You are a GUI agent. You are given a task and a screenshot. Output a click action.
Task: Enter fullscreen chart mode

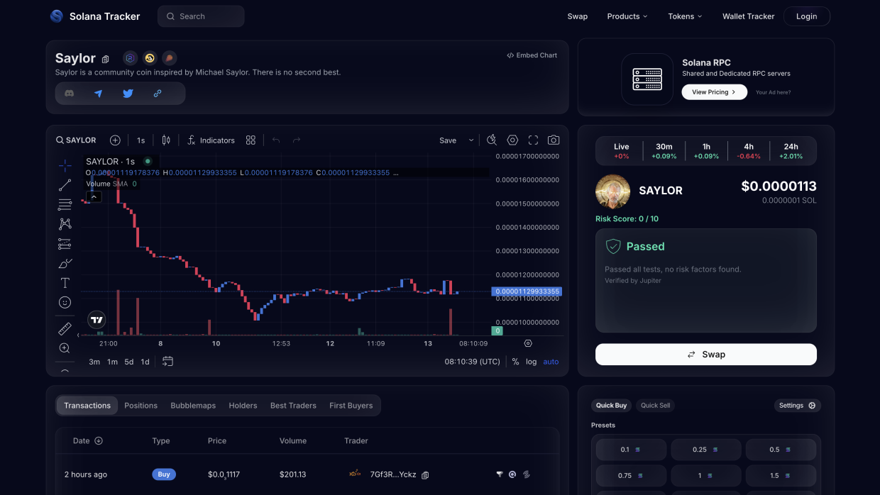[x=533, y=140]
